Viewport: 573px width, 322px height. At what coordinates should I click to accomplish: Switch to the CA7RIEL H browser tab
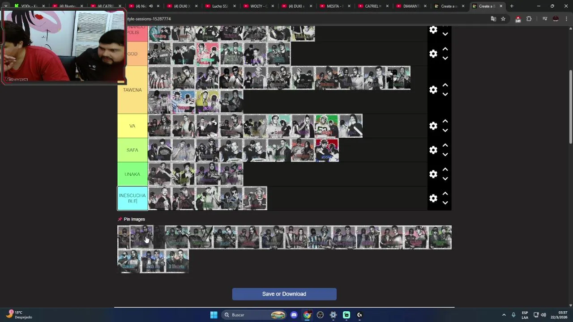[373, 6]
